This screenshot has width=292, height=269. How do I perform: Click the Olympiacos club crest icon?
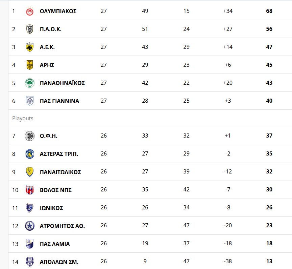click(x=30, y=11)
